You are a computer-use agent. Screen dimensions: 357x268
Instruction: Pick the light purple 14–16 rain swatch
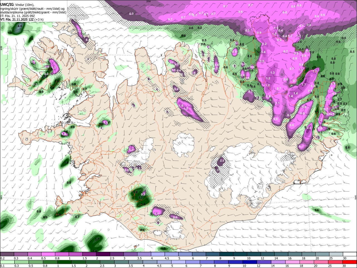[278, 262]
